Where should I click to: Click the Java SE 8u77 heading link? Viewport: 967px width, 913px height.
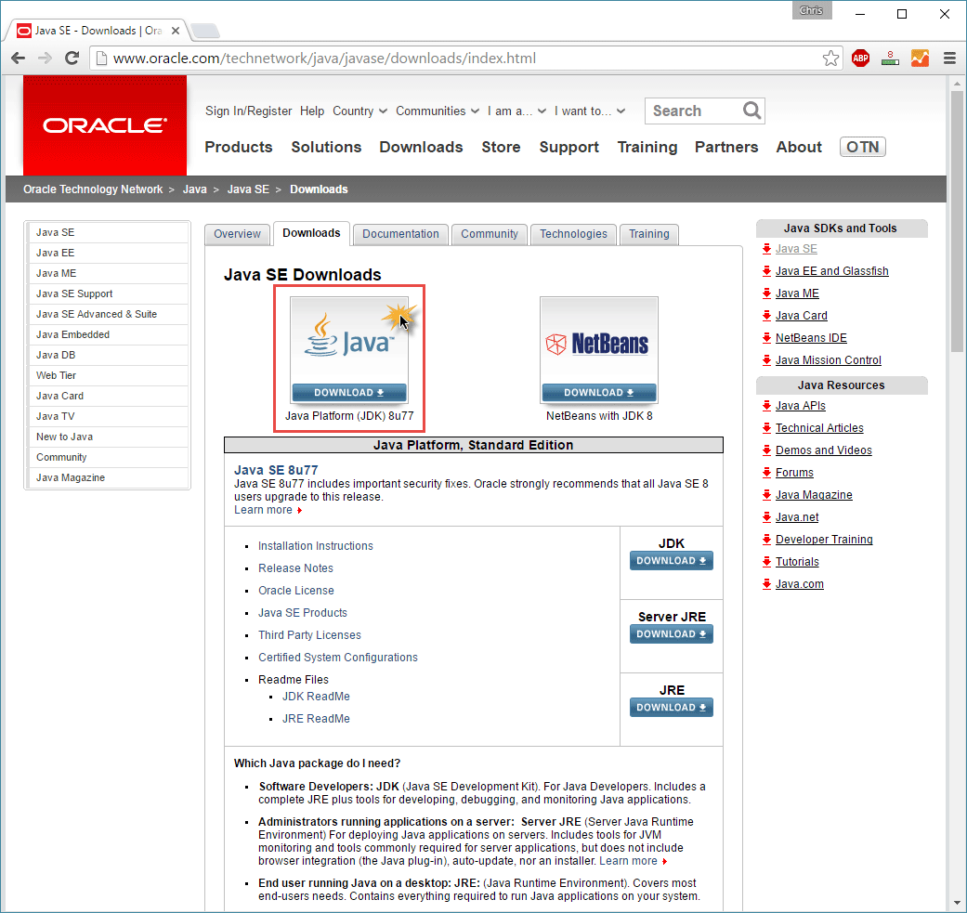pos(276,470)
